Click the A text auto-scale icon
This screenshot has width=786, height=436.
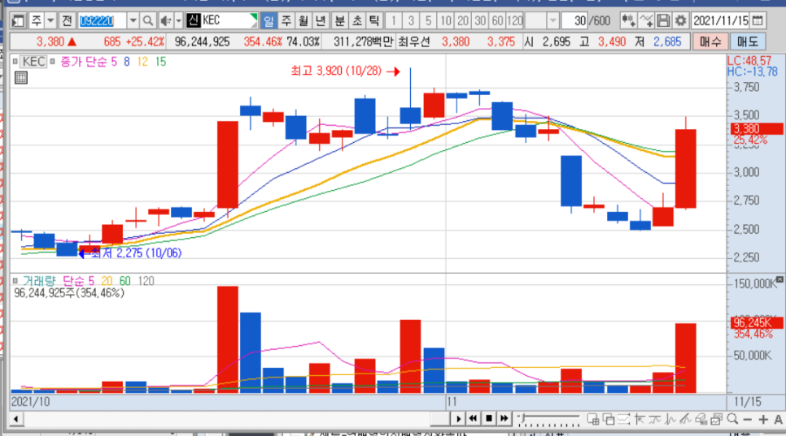tap(779, 420)
